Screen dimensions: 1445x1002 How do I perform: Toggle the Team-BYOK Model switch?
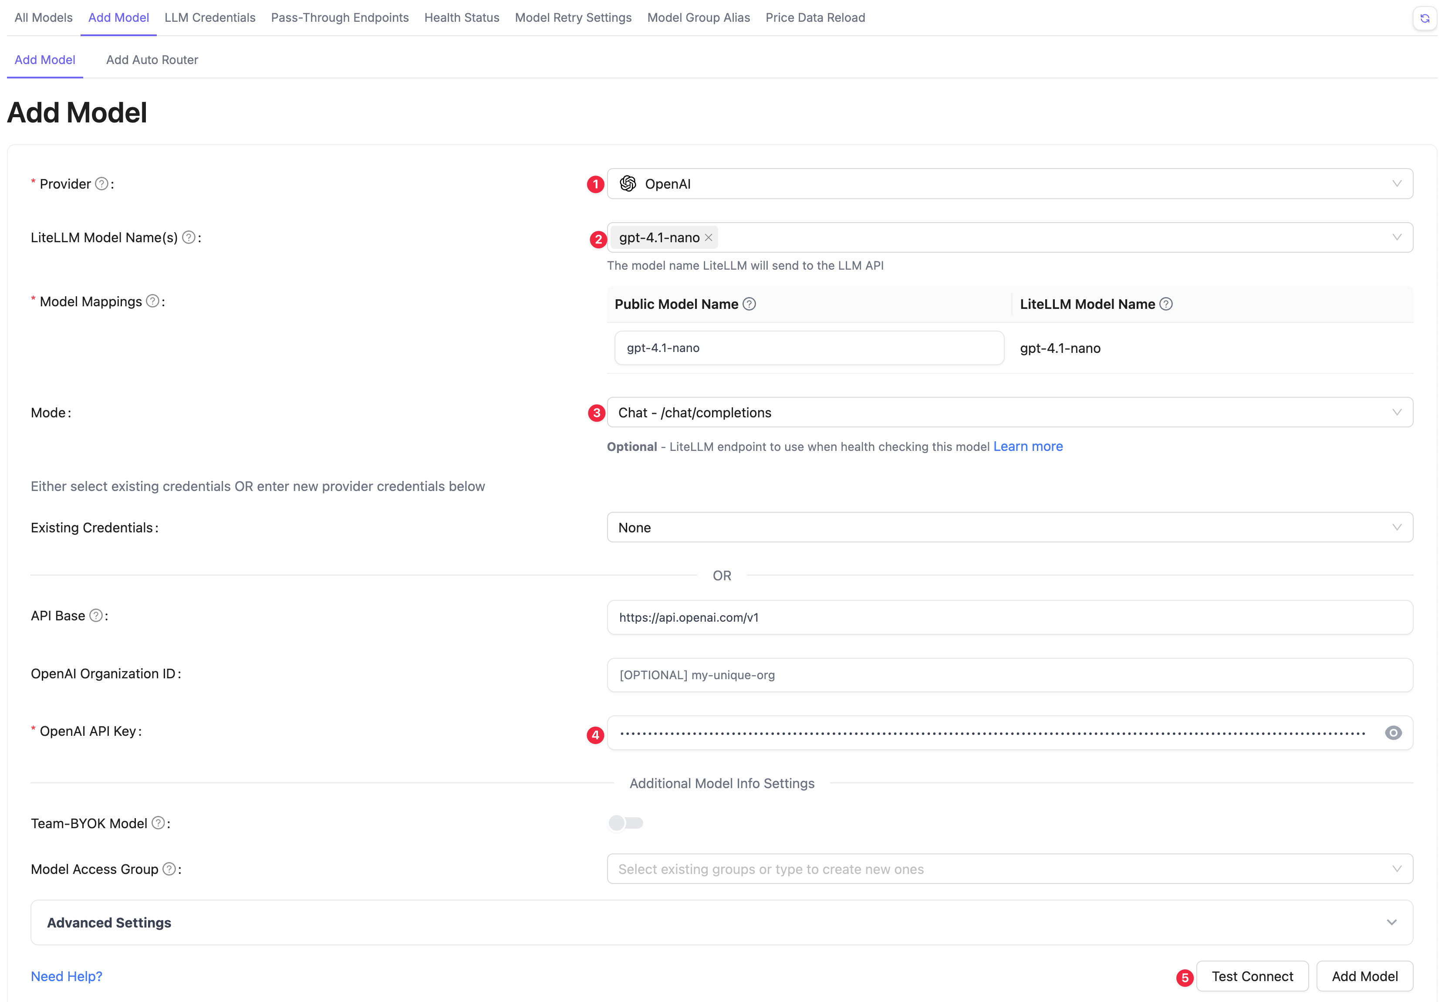click(x=625, y=823)
